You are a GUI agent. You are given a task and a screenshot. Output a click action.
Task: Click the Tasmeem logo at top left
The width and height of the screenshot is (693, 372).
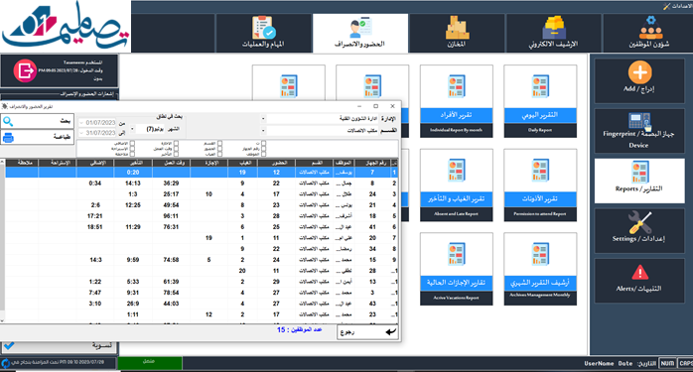point(66,27)
